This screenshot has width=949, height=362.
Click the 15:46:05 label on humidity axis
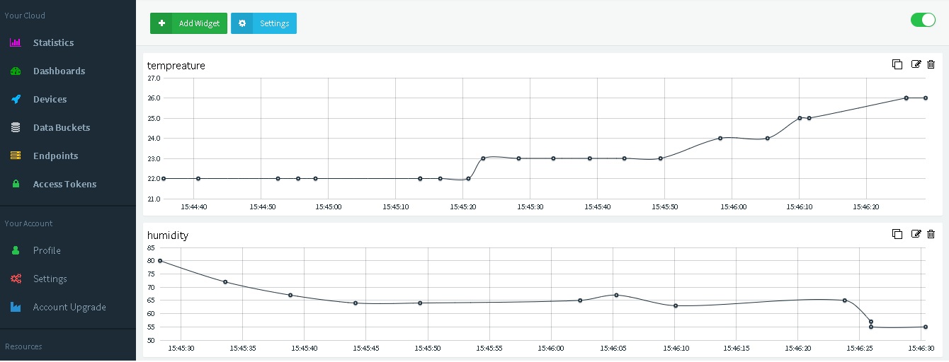point(613,349)
